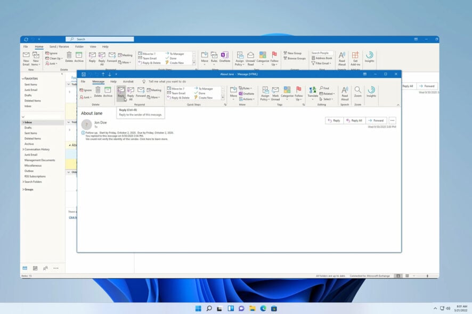Image resolution: width=472 pixels, height=314 pixels.
Task: Click Find in the message window Editing group
Action: tap(324, 88)
